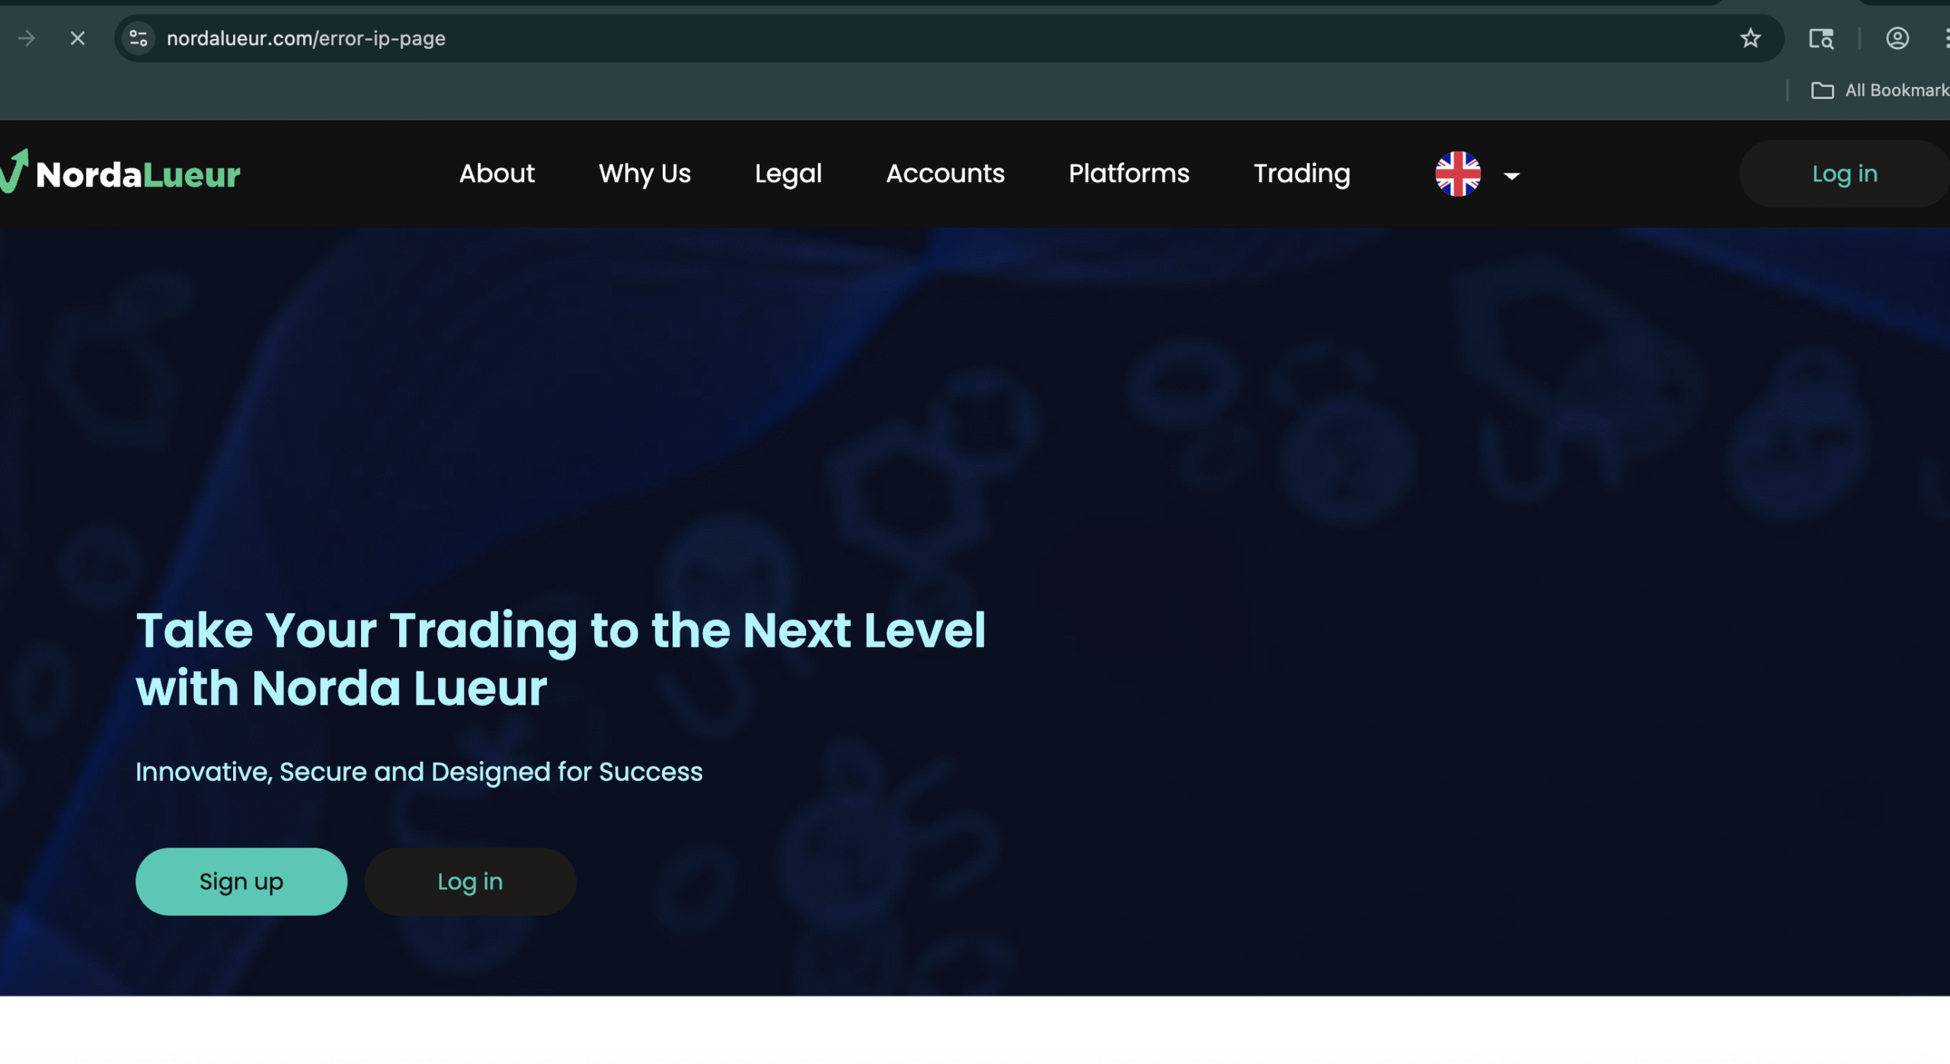Viewport: 1950px width, 1064px height.
Task: Click the hero section Log in button
Action: (x=470, y=881)
